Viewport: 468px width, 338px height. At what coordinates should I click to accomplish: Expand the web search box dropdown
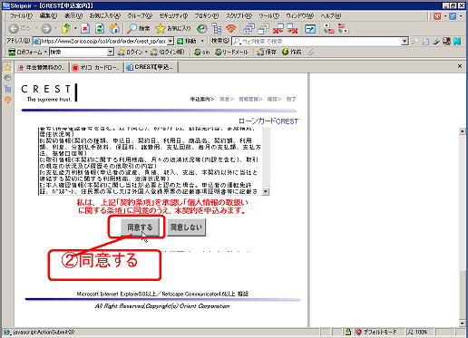point(405,41)
